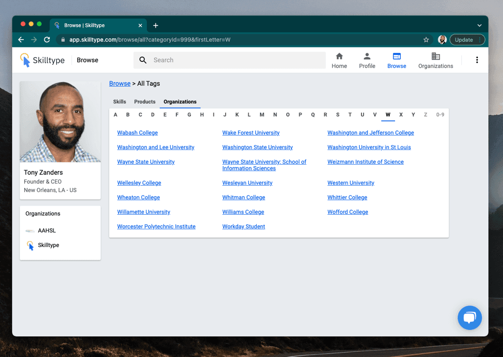Open Whittier College link
The width and height of the screenshot is (503, 357).
[347, 198]
